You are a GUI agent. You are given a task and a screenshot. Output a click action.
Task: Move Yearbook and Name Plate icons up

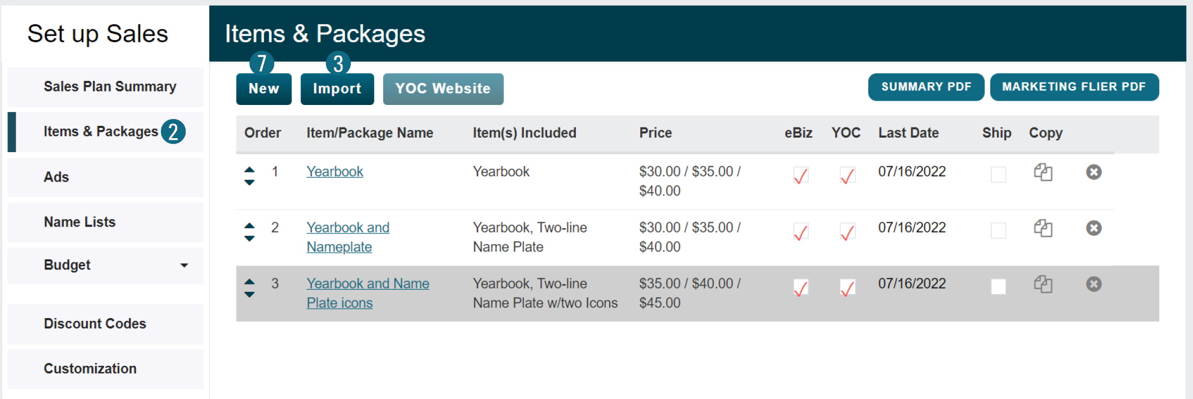pos(250,281)
